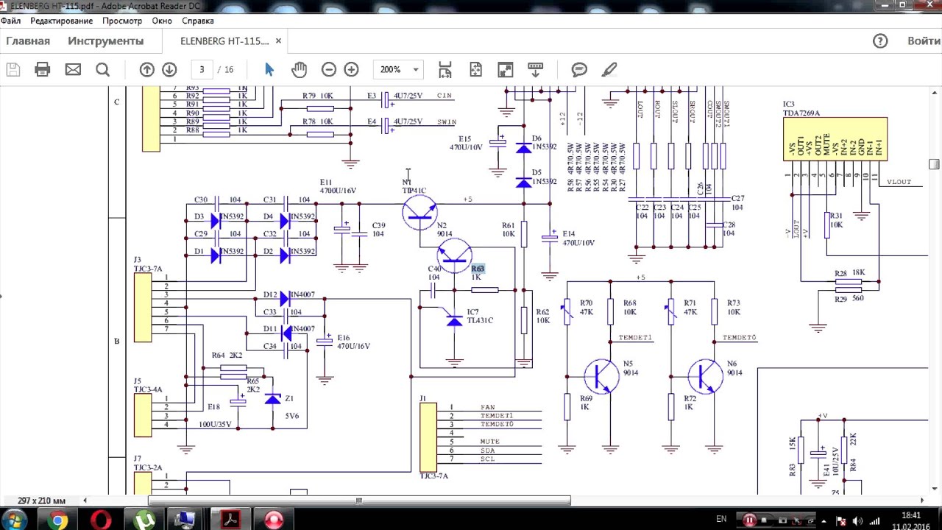Open the Find text magnifier tool
942x530 pixels.
click(103, 70)
